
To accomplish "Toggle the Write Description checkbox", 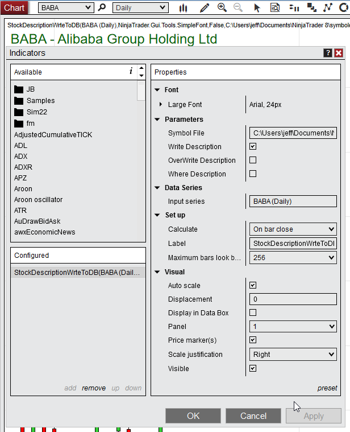I will click(x=253, y=146).
